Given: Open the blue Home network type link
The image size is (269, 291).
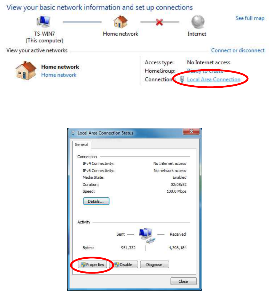Looking at the screenshot, I should click(59, 75).
